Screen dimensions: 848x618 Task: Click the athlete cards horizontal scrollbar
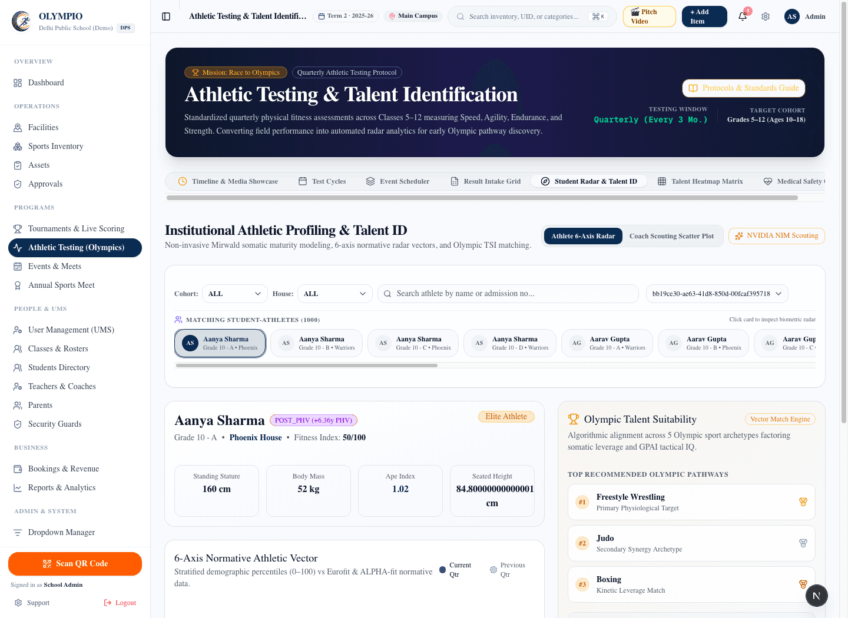pos(307,366)
